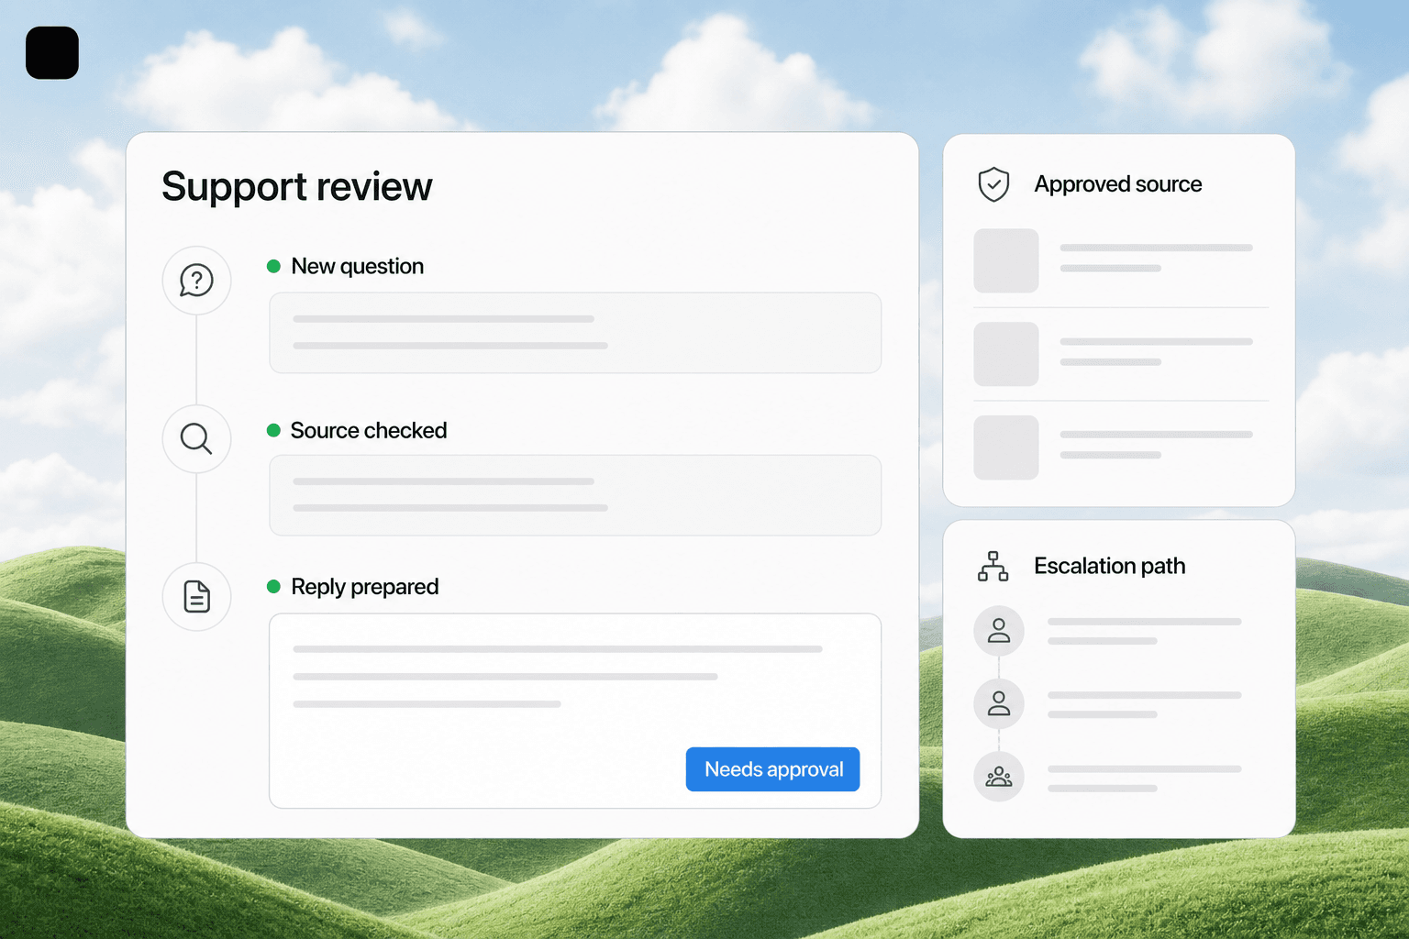1409x939 pixels.
Task: Select the group avatar in Escalation path
Action: (x=999, y=778)
